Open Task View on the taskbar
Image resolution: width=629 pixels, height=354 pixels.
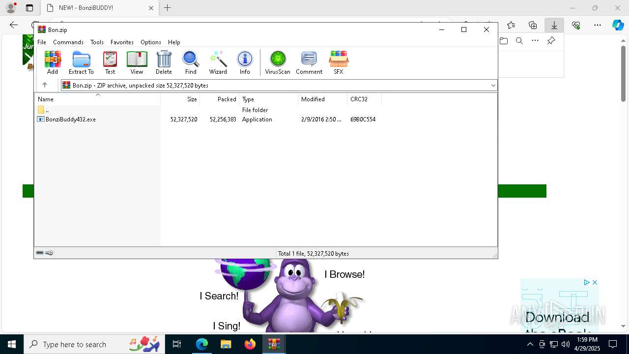pyautogui.click(x=177, y=344)
